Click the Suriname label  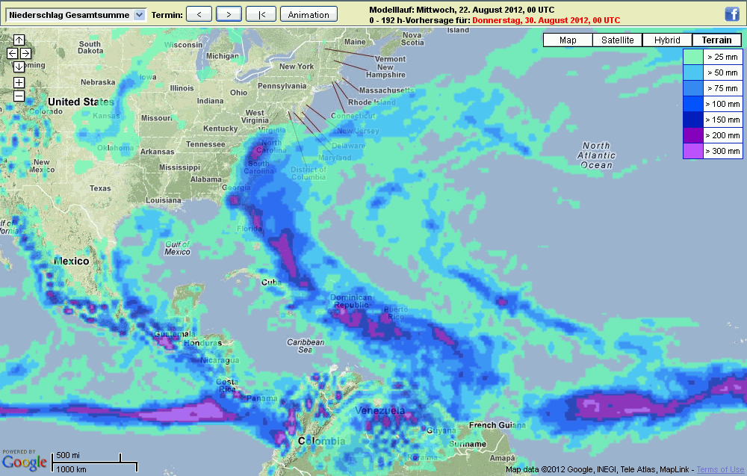point(468,444)
